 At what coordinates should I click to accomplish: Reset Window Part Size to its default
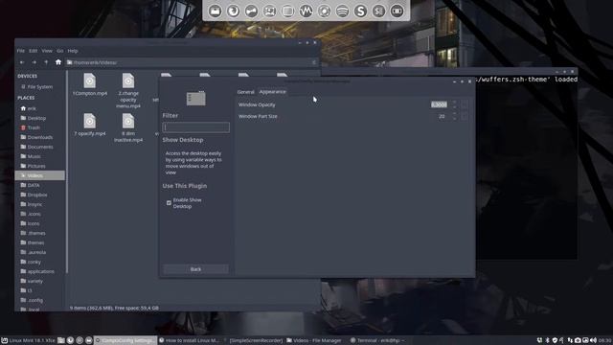pyautogui.click(x=464, y=116)
